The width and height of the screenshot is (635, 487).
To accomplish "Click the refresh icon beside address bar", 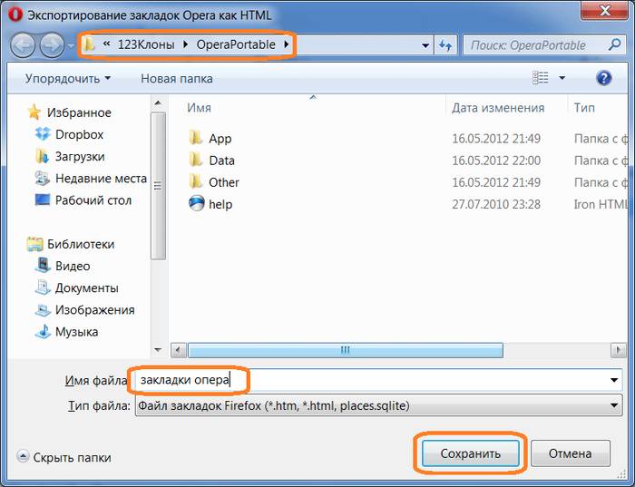I will [x=445, y=44].
